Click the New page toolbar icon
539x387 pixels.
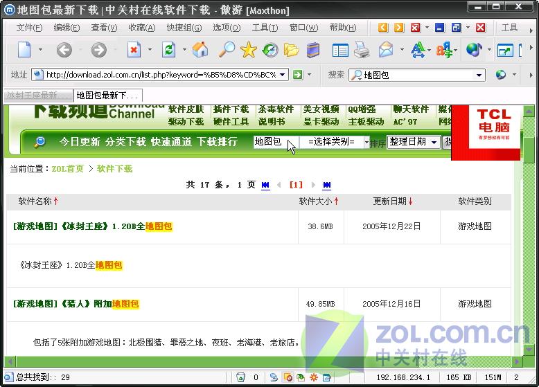24,50
